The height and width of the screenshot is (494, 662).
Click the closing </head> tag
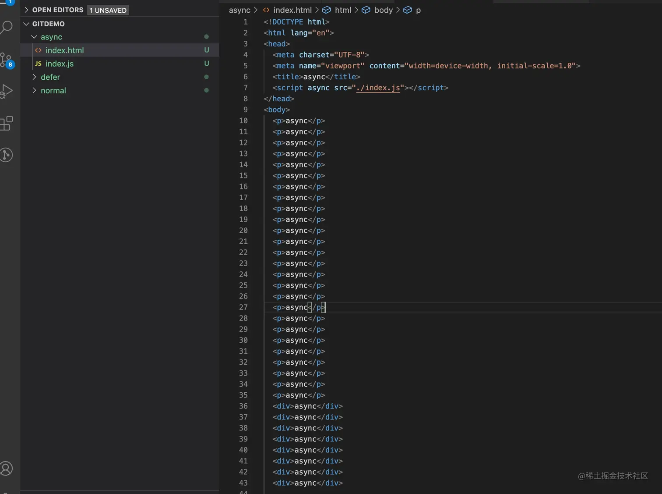[279, 99]
